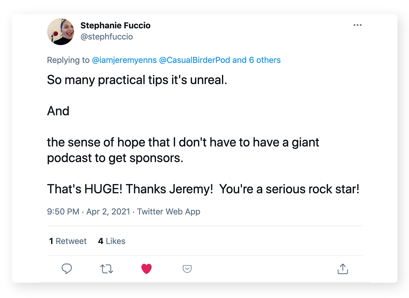
Task: Open the share tweet icon
Action: click(343, 269)
